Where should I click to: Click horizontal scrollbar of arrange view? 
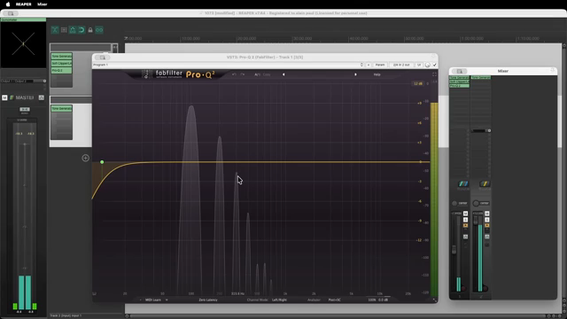(x=337, y=315)
